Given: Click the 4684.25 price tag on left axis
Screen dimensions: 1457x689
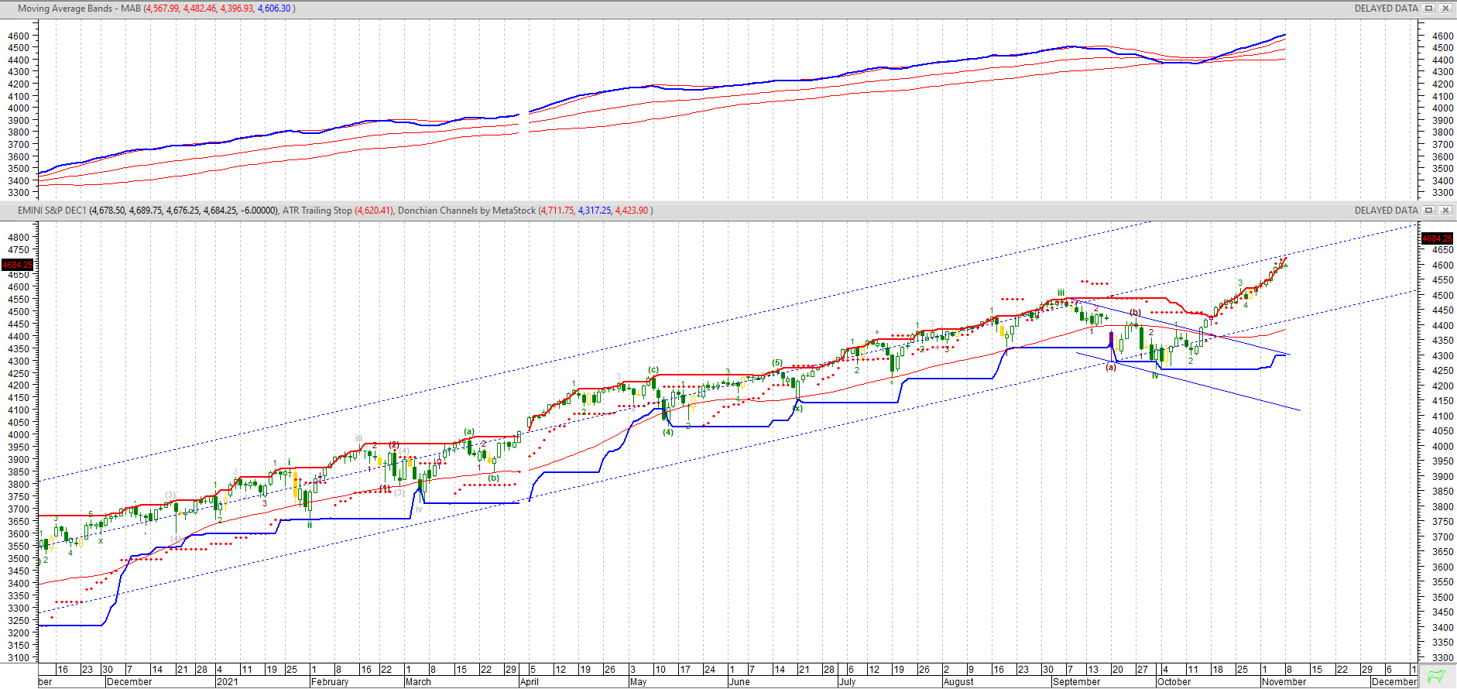Looking at the screenshot, I should click(17, 265).
